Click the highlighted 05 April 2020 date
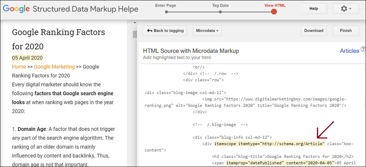366x167 pixels. (x=27, y=58)
